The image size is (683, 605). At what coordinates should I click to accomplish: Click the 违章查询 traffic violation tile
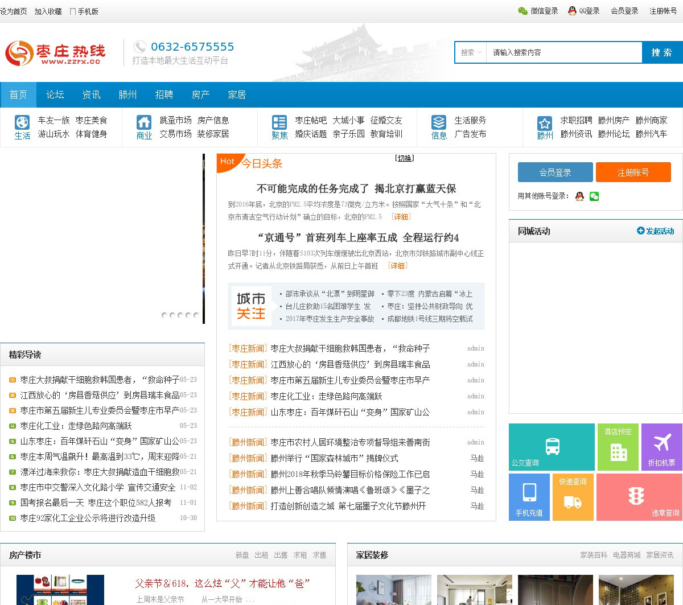pyautogui.click(x=639, y=497)
